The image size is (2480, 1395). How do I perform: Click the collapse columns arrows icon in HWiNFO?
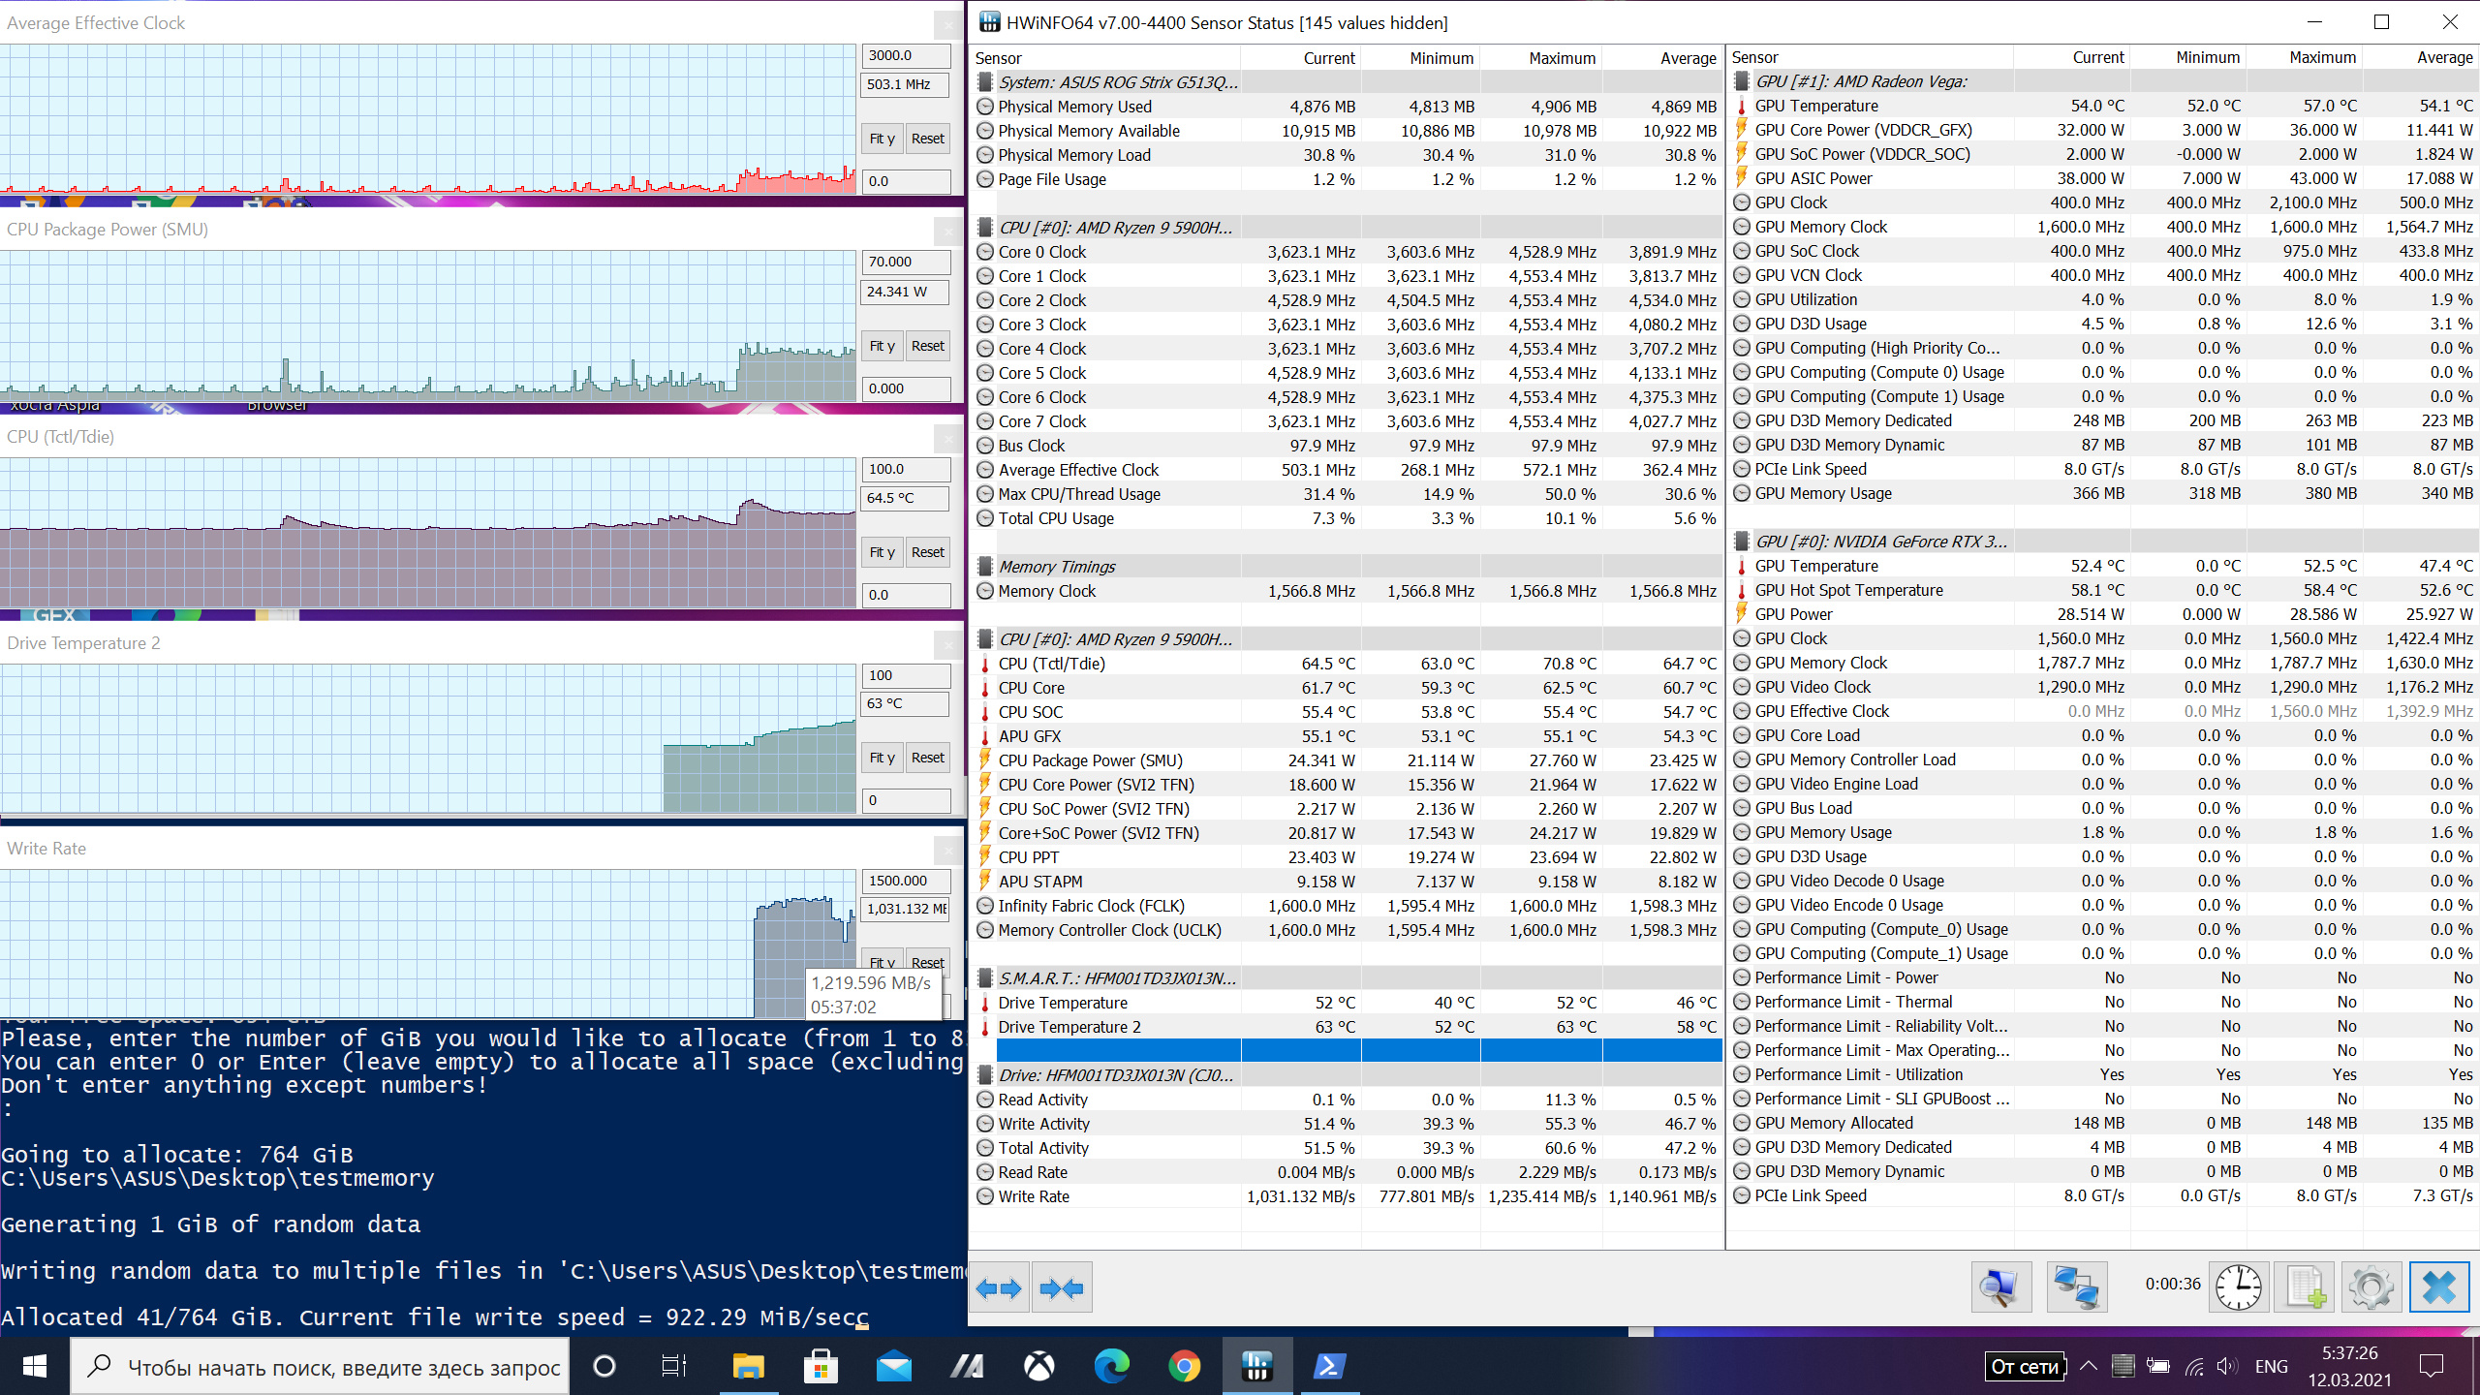click(x=1062, y=1287)
